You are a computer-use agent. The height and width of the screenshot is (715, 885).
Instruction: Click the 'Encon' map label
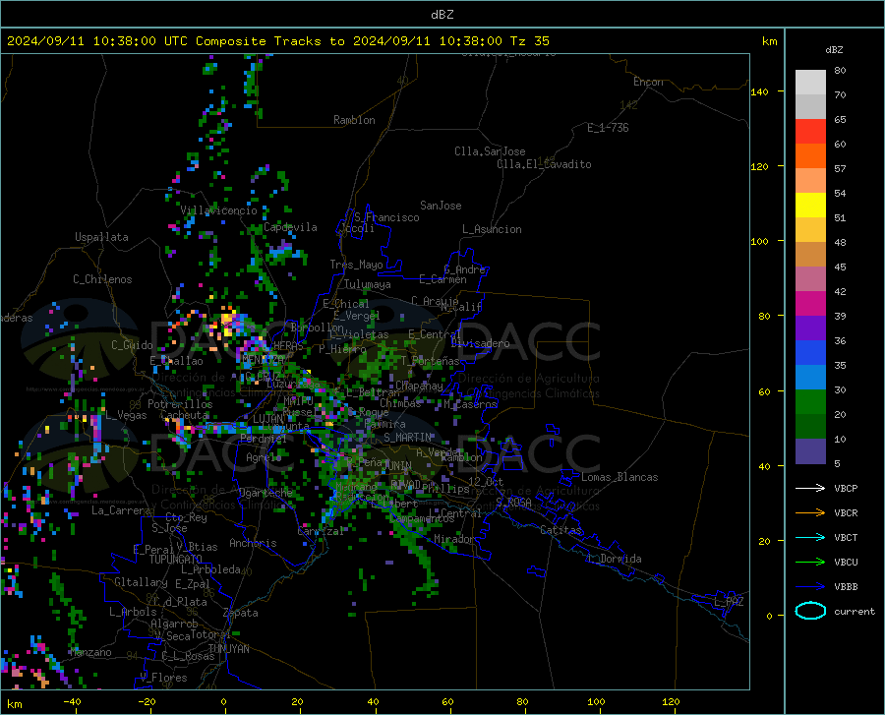point(648,82)
